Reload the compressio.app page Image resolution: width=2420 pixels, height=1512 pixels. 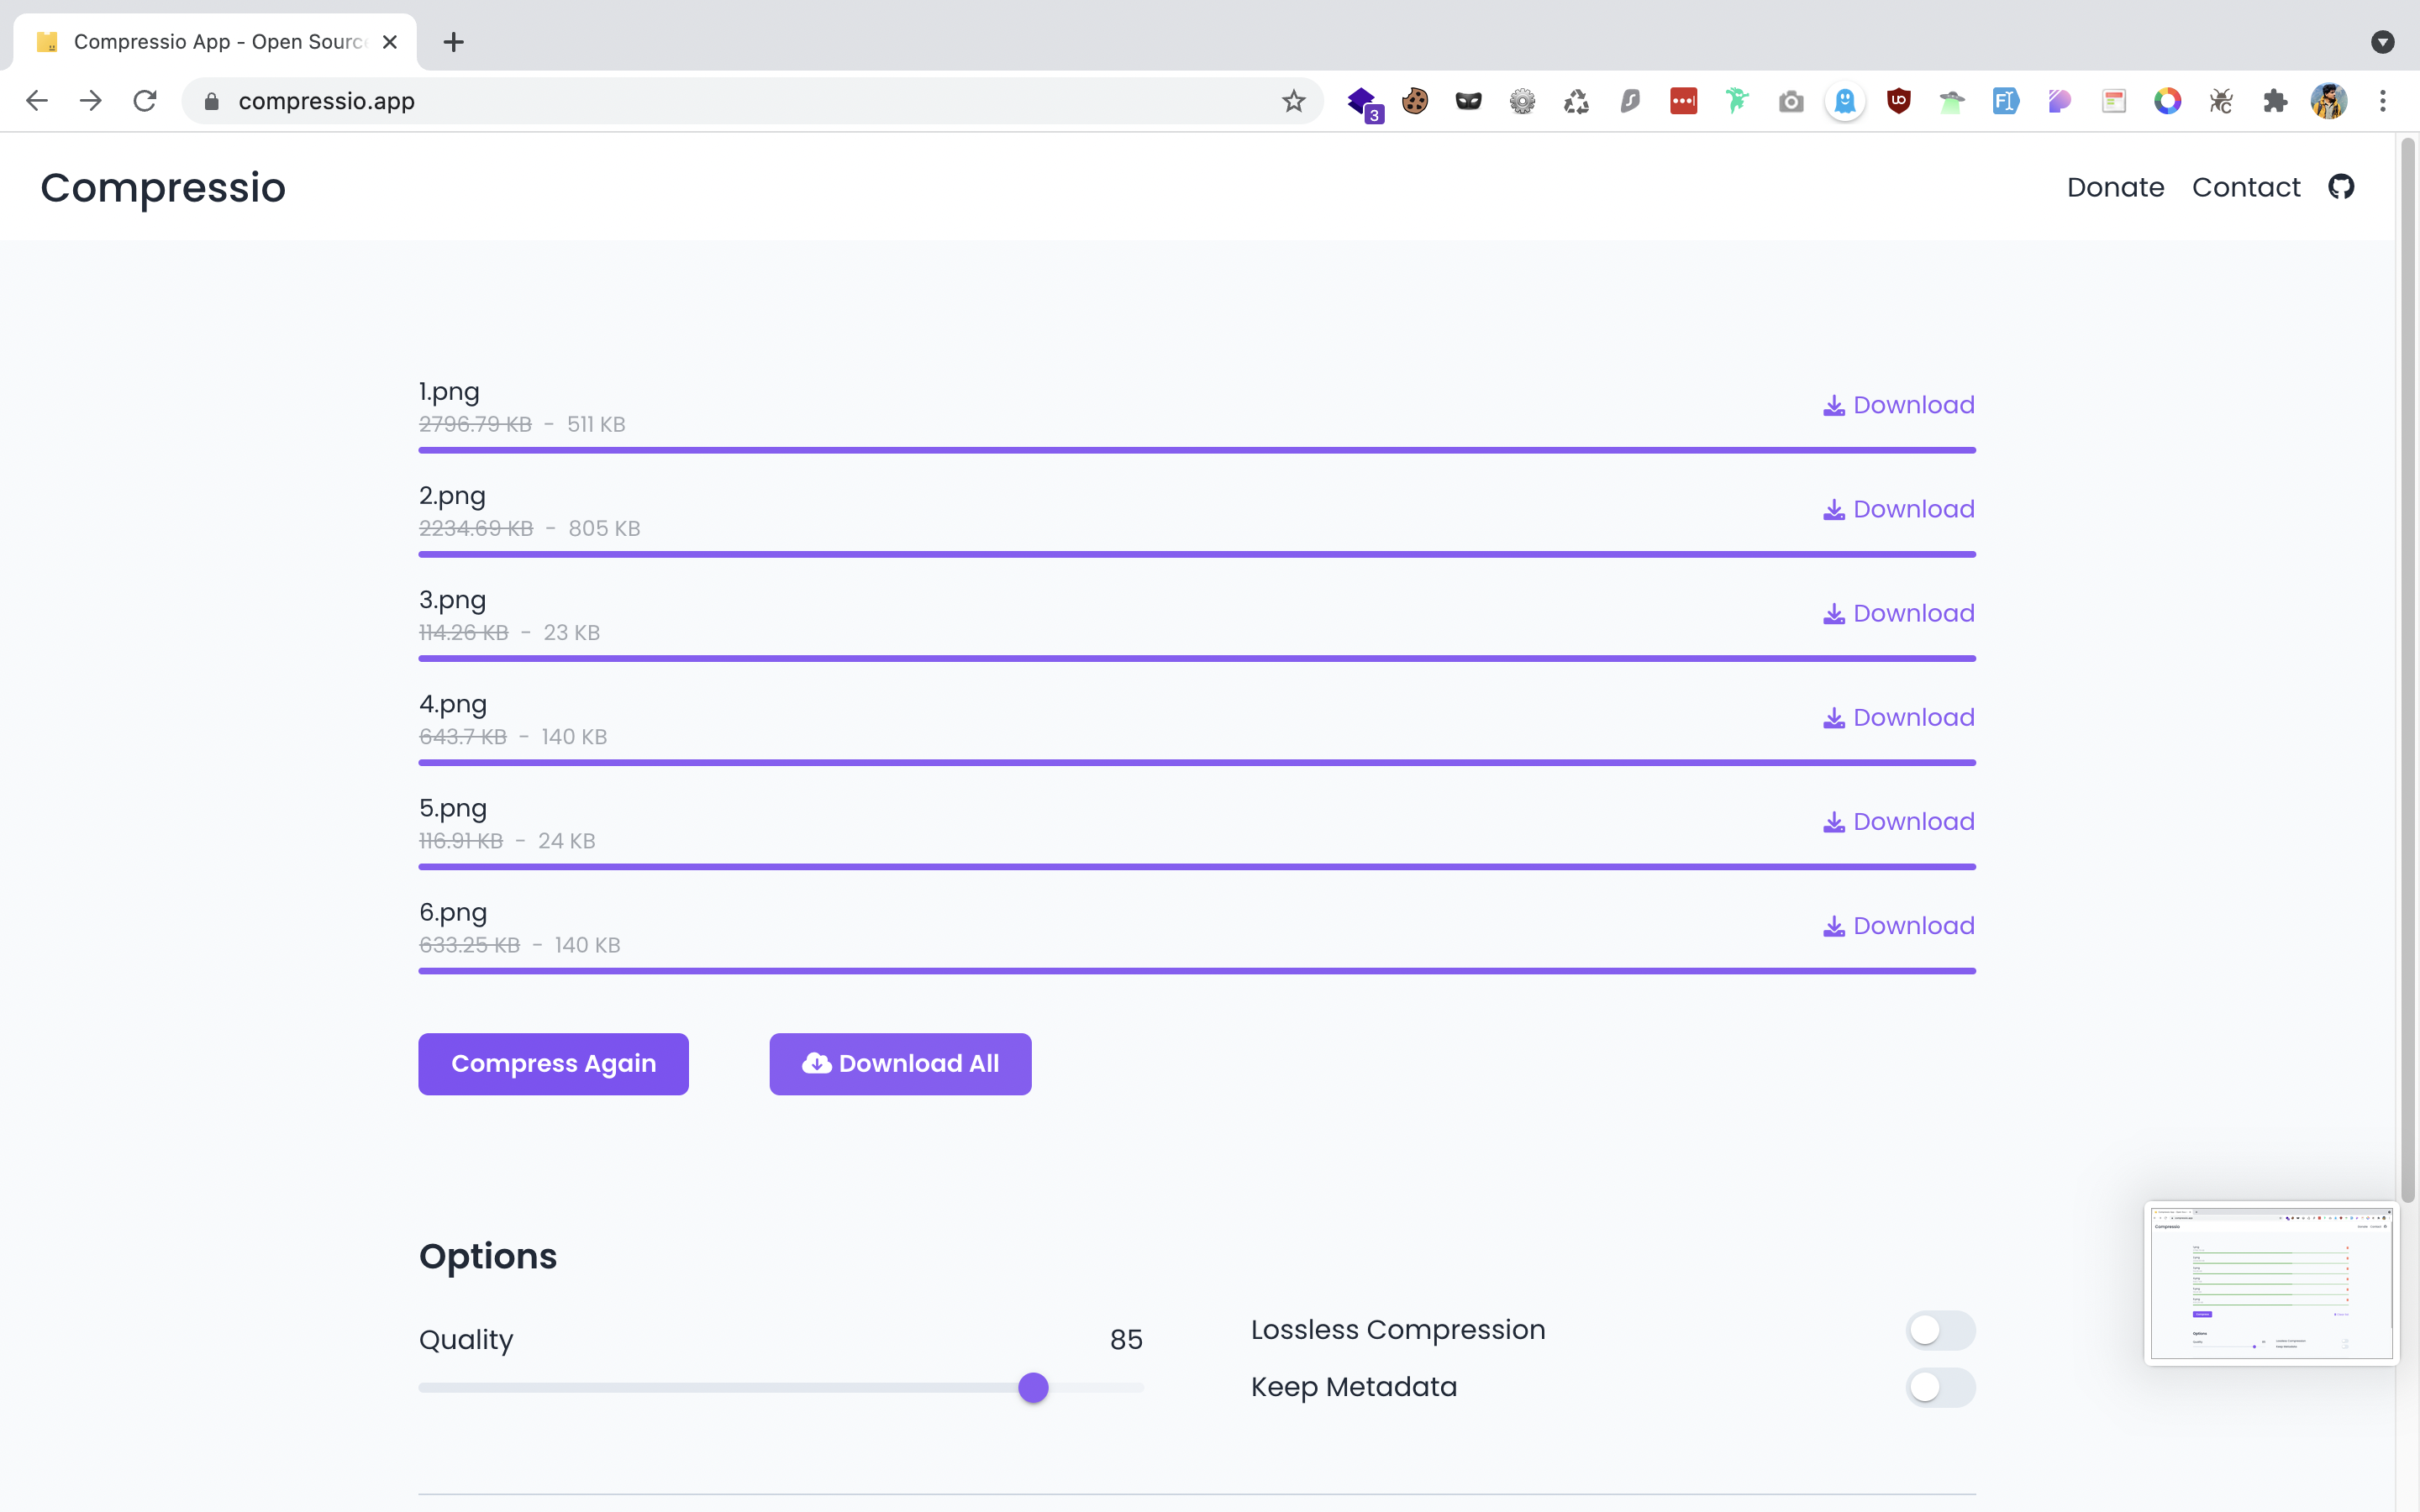coord(145,101)
